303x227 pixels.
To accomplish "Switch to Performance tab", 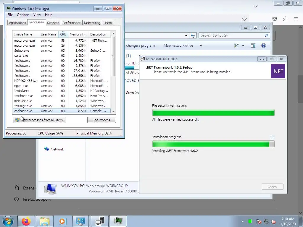I will (71, 23).
